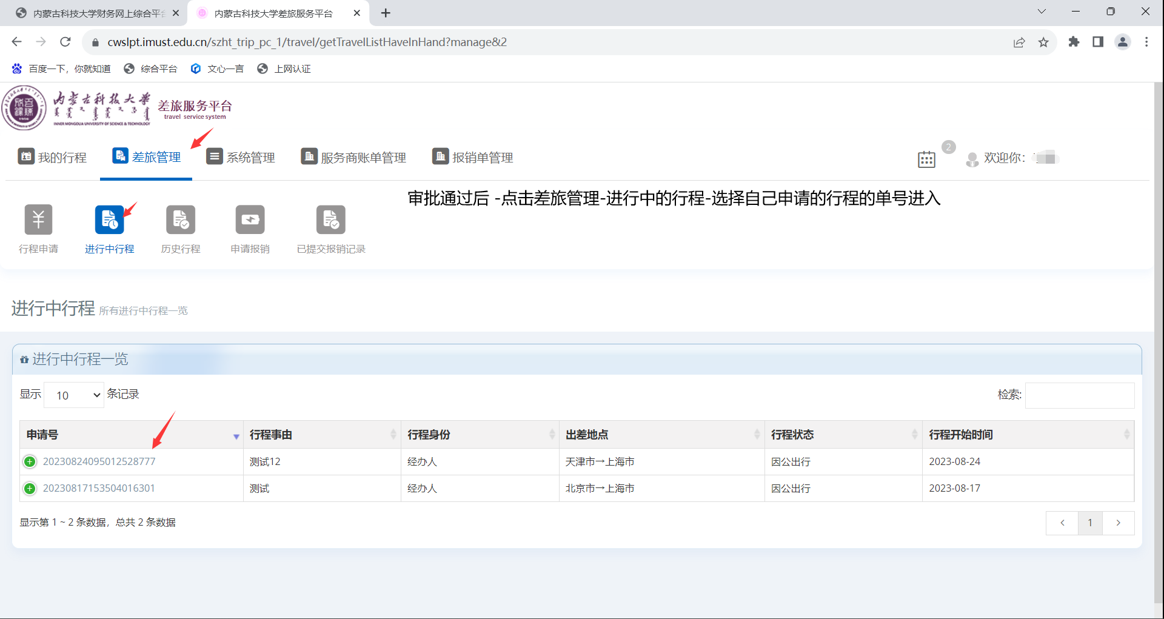Open the 已提交报销记录 icon
Image resolution: width=1164 pixels, height=619 pixels.
point(330,219)
